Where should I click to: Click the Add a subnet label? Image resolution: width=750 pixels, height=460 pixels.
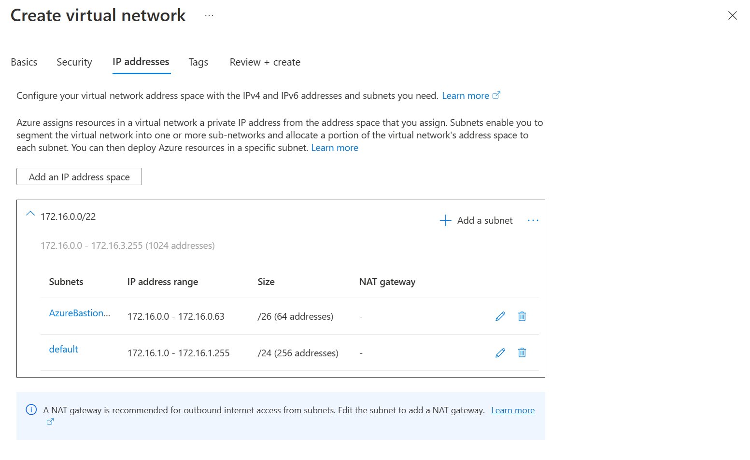point(485,221)
